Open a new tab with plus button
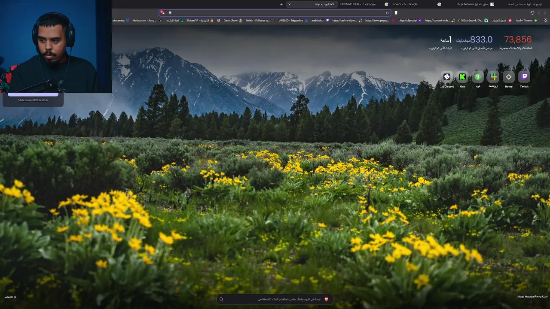This screenshot has width=550, height=309. (281, 4)
